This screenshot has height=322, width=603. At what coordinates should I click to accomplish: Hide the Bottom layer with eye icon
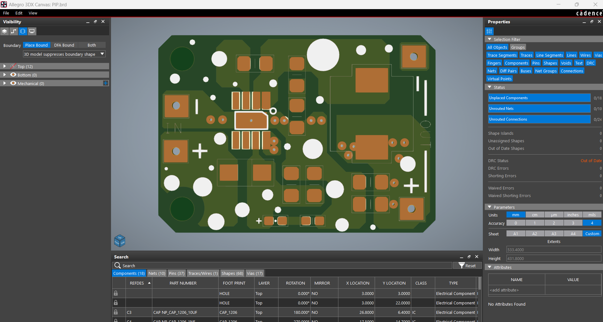point(13,75)
